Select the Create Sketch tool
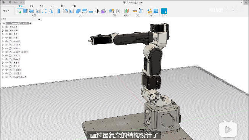 (x=19, y=11)
